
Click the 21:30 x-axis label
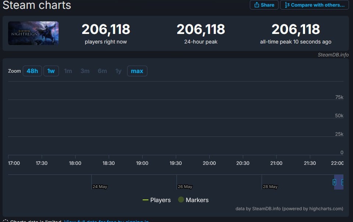coord(310,163)
